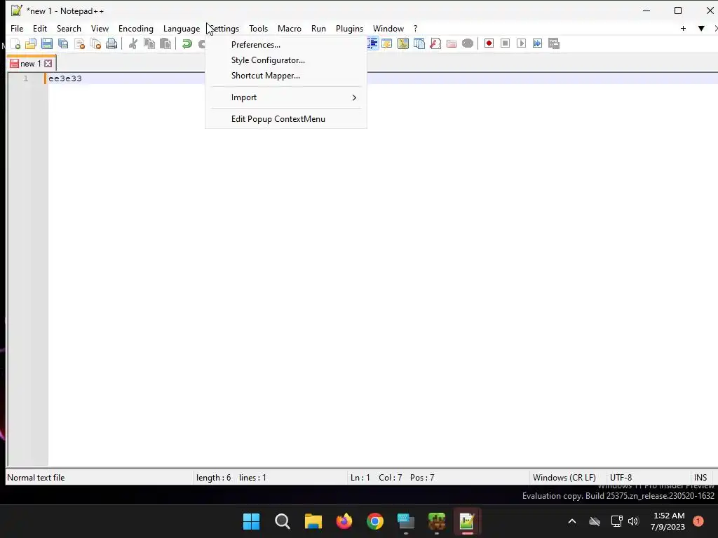The height and width of the screenshot is (538, 718).
Task: Toggle the file Monitoring eye icon
Action: [x=468, y=43]
